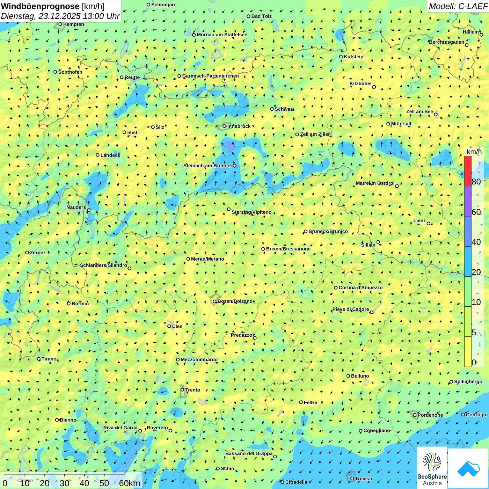Click the legend unit label 'km/h'
The image size is (489, 489).
coord(474,152)
